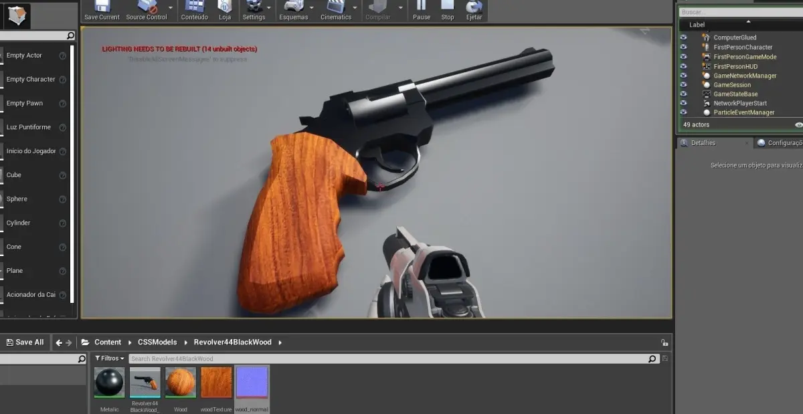Open outliner view options eye beside 49 actors
This screenshot has height=414, width=803.
[x=798, y=125]
